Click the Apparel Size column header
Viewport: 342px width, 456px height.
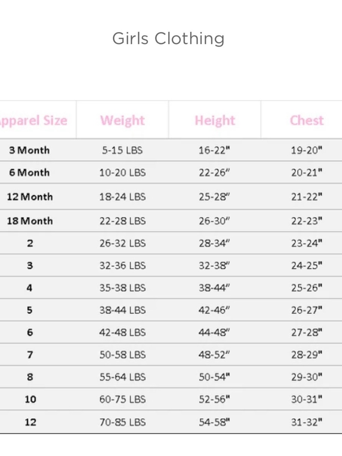click(x=34, y=120)
